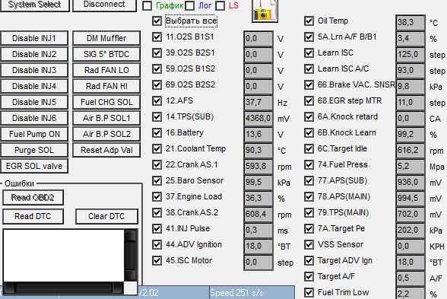
Task: Click the 44.ADV Ignition label
Action: tap(194, 244)
